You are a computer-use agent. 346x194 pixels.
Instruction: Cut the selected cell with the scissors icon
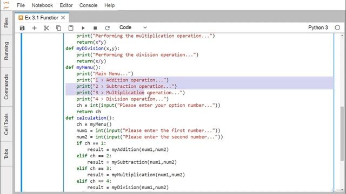coord(46,28)
